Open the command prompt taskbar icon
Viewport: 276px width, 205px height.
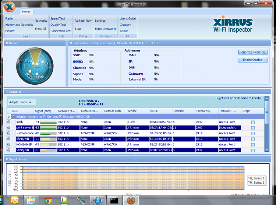click(114, 200)
